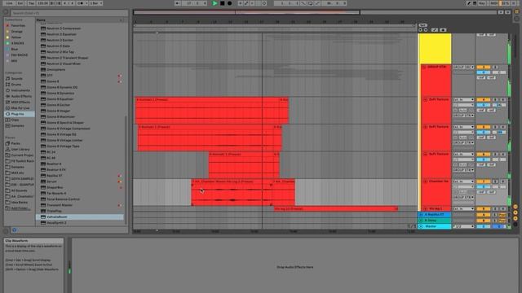Unfold the Chamber track

(425, 181)
